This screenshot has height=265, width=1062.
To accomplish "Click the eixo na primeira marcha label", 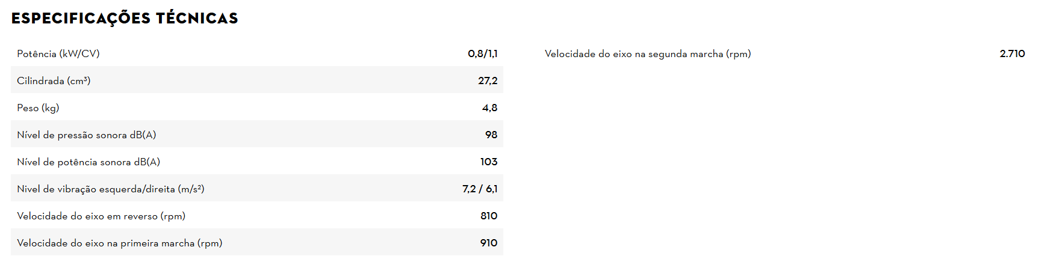I will coord(120,243).
